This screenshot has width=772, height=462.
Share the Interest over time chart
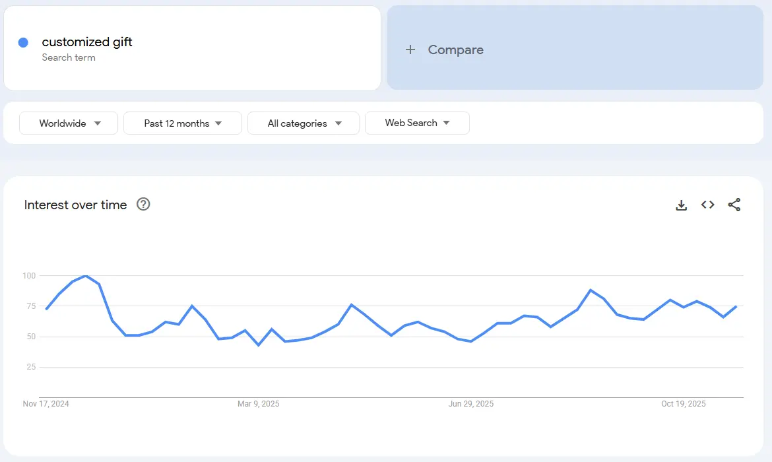[734, 205]
